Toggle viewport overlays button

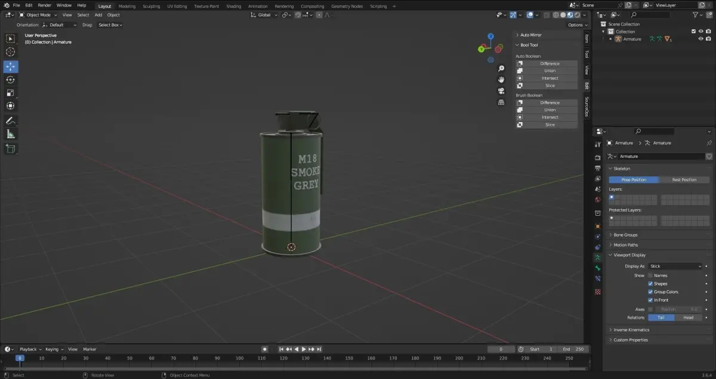pos(531,15)
